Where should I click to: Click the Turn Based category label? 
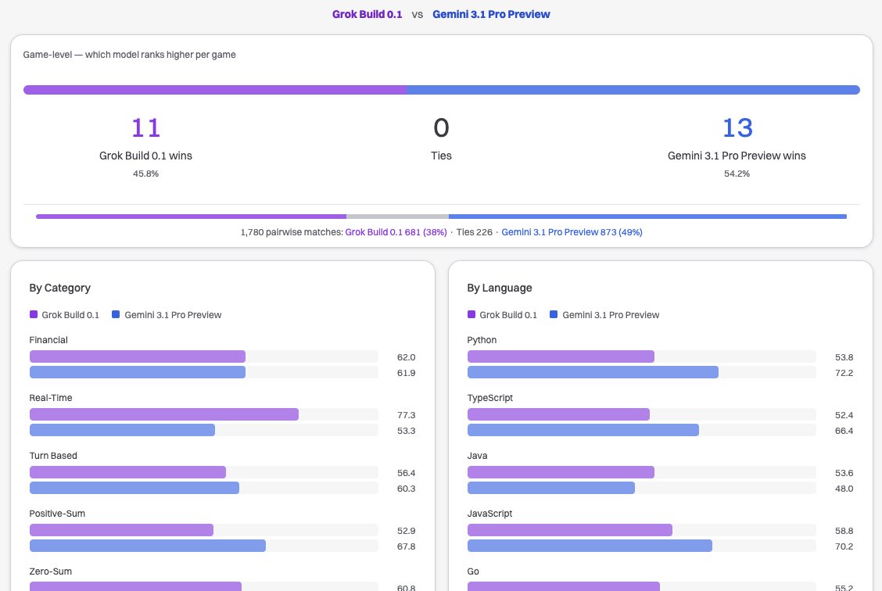[53, 456]
